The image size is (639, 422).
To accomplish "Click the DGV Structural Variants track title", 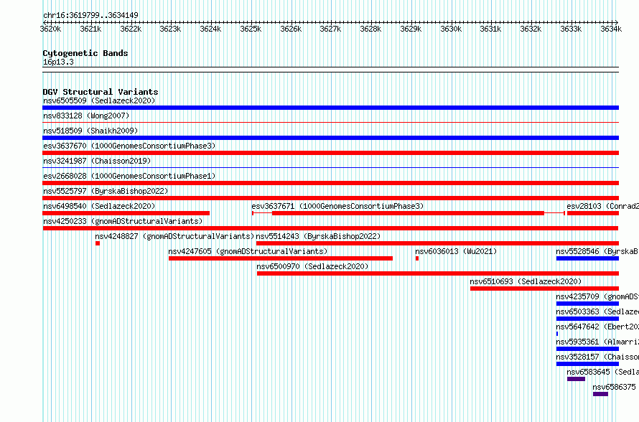I will click(101, 92).
